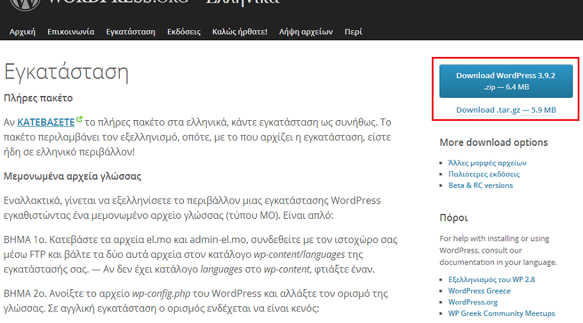Open the Επικοινωνία menu item
Viewport: 583px width, 323px height.
pos(70,32)
